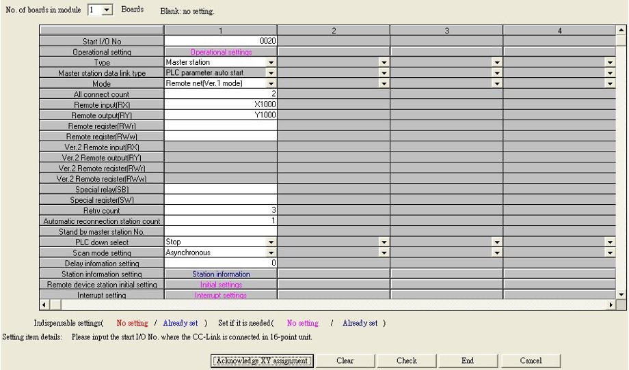Screen dimensions: 629x370
Task: Click the Special relay(SB) field in column 1
Action: tap(221, 189)
